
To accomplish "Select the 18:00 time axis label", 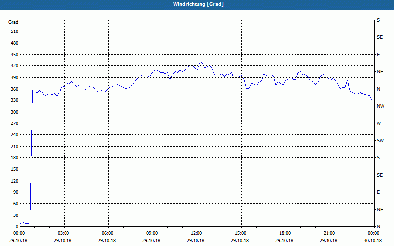I will 285,233.
